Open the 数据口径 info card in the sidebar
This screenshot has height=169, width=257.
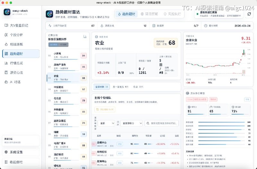tap(21, 140)
